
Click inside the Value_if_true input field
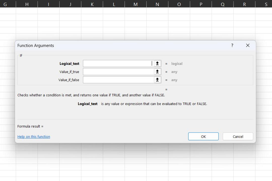[x=118, y=72]
